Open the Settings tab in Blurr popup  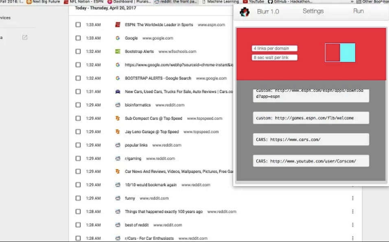click(313, 11)
